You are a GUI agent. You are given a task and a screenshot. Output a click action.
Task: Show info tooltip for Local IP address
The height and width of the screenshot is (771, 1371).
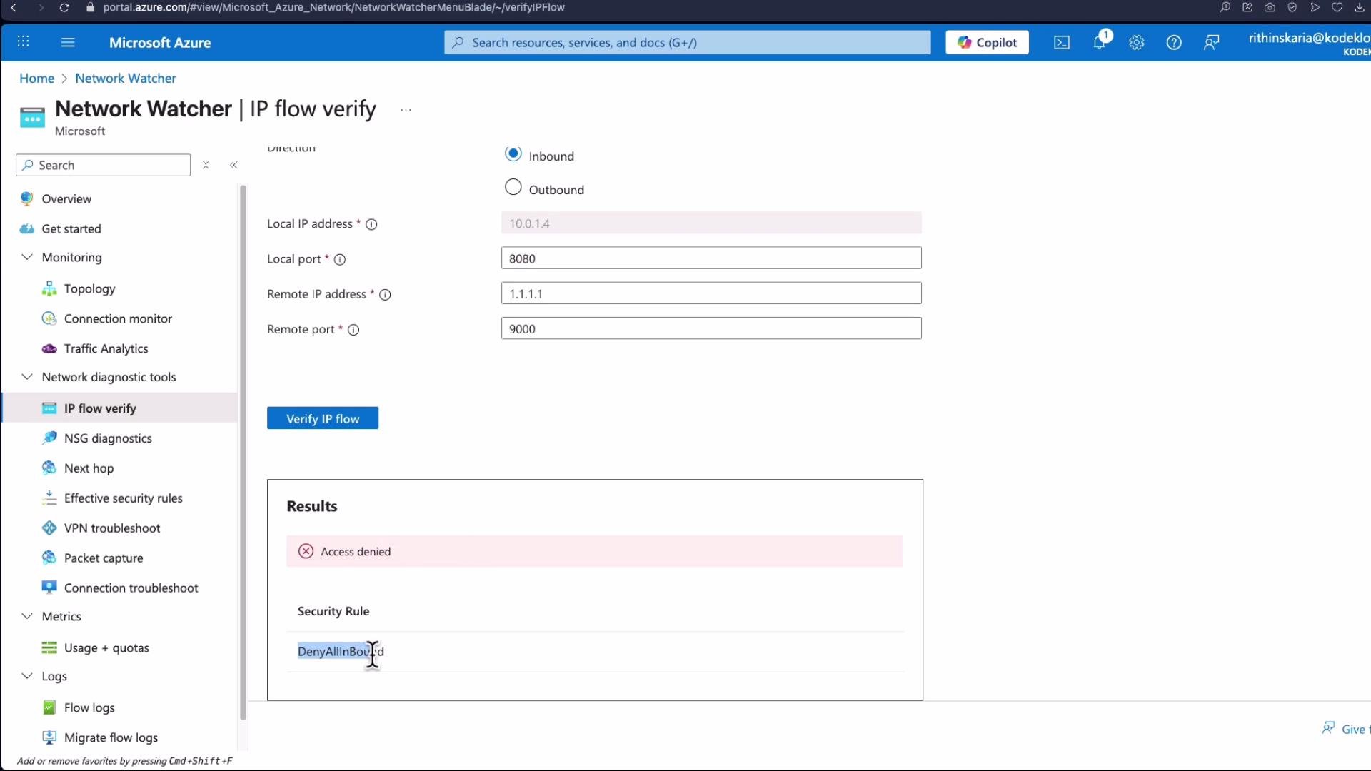[x=371, y=224]
